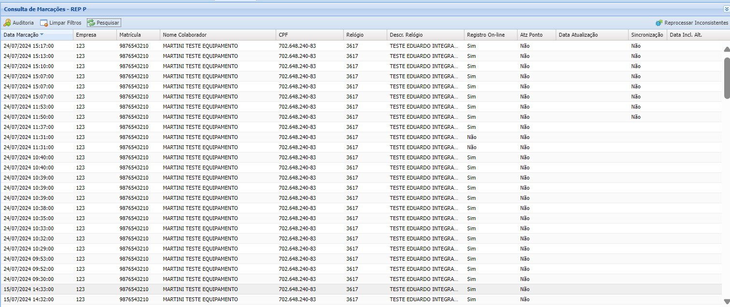Image resolution: width=730 pixels, height=307 pixels.
Task: Select the 24/07/2024 10:38:00 record
Action: (x=362, y=208)
